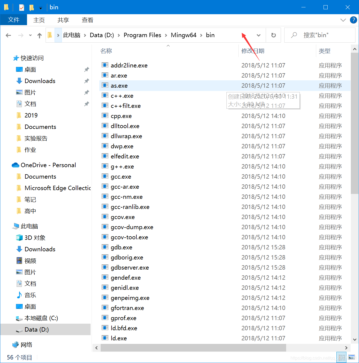This screenshot has height=363, width=359.
Task: Click the Forward navigation arrow
Action: [x=21, y=35]
